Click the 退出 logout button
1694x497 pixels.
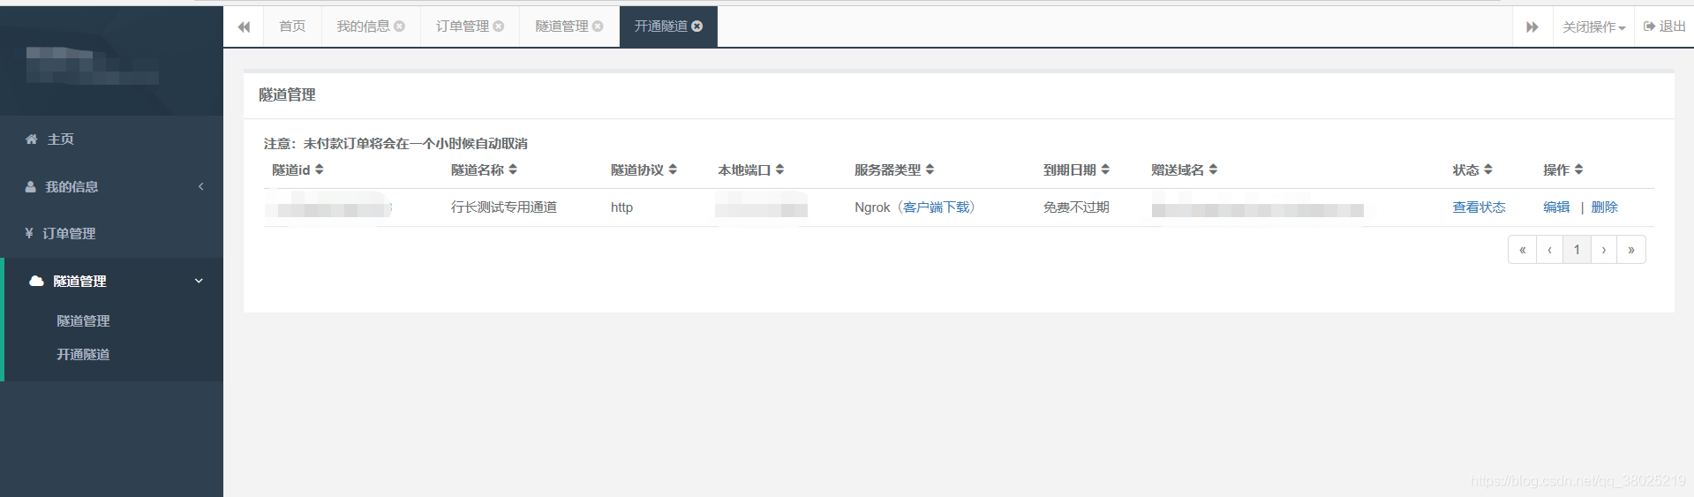[1665, 26]
